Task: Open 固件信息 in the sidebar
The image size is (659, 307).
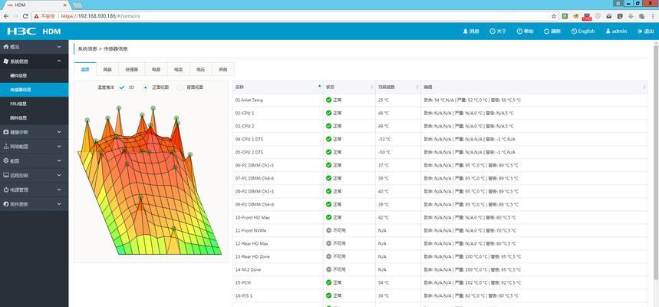Action: coord(34,117)
